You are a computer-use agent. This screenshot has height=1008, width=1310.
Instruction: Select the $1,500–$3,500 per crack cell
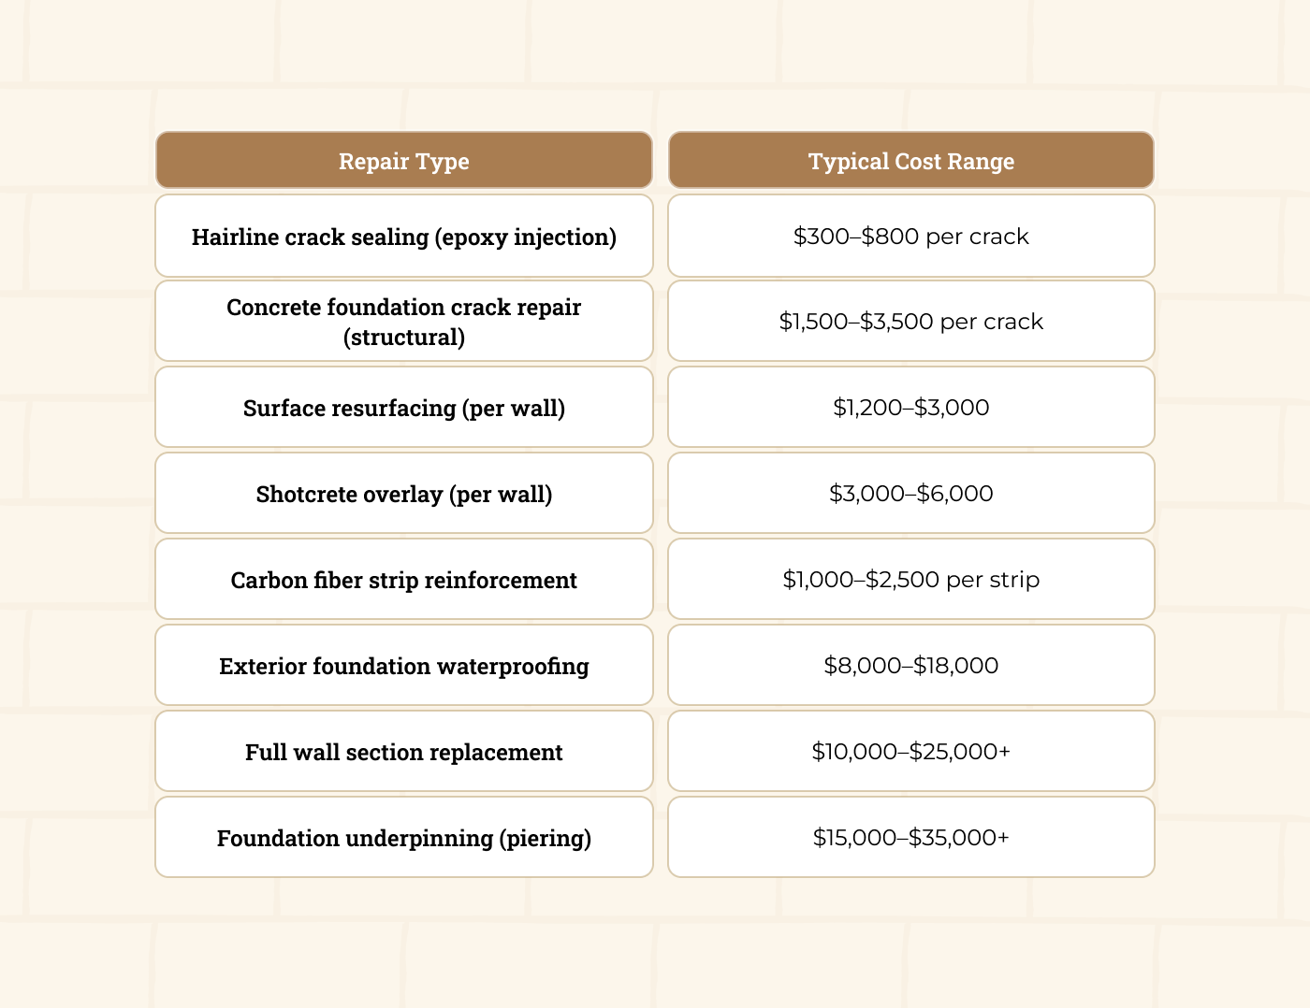click(910, 322)
